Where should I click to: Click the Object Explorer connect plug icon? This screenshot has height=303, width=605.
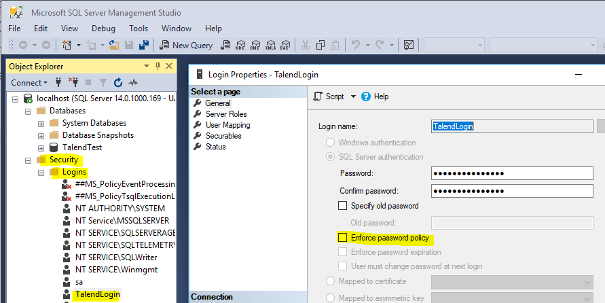point(58,82)
